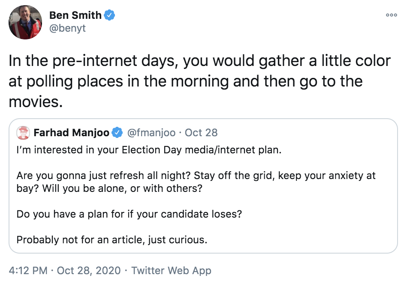Click "Are you gonna just refresh" quoted text
Screen dimensions: 404x281
196,176
